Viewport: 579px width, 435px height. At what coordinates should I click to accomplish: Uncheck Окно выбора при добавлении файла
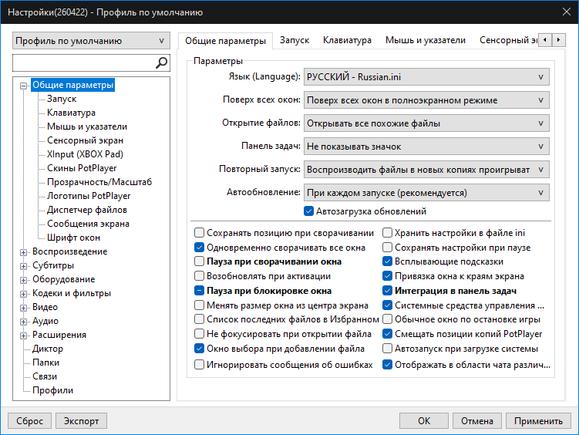199,348
